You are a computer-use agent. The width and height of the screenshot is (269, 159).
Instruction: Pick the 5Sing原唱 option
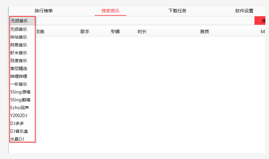pyautogui.click(x=20, y=92)
